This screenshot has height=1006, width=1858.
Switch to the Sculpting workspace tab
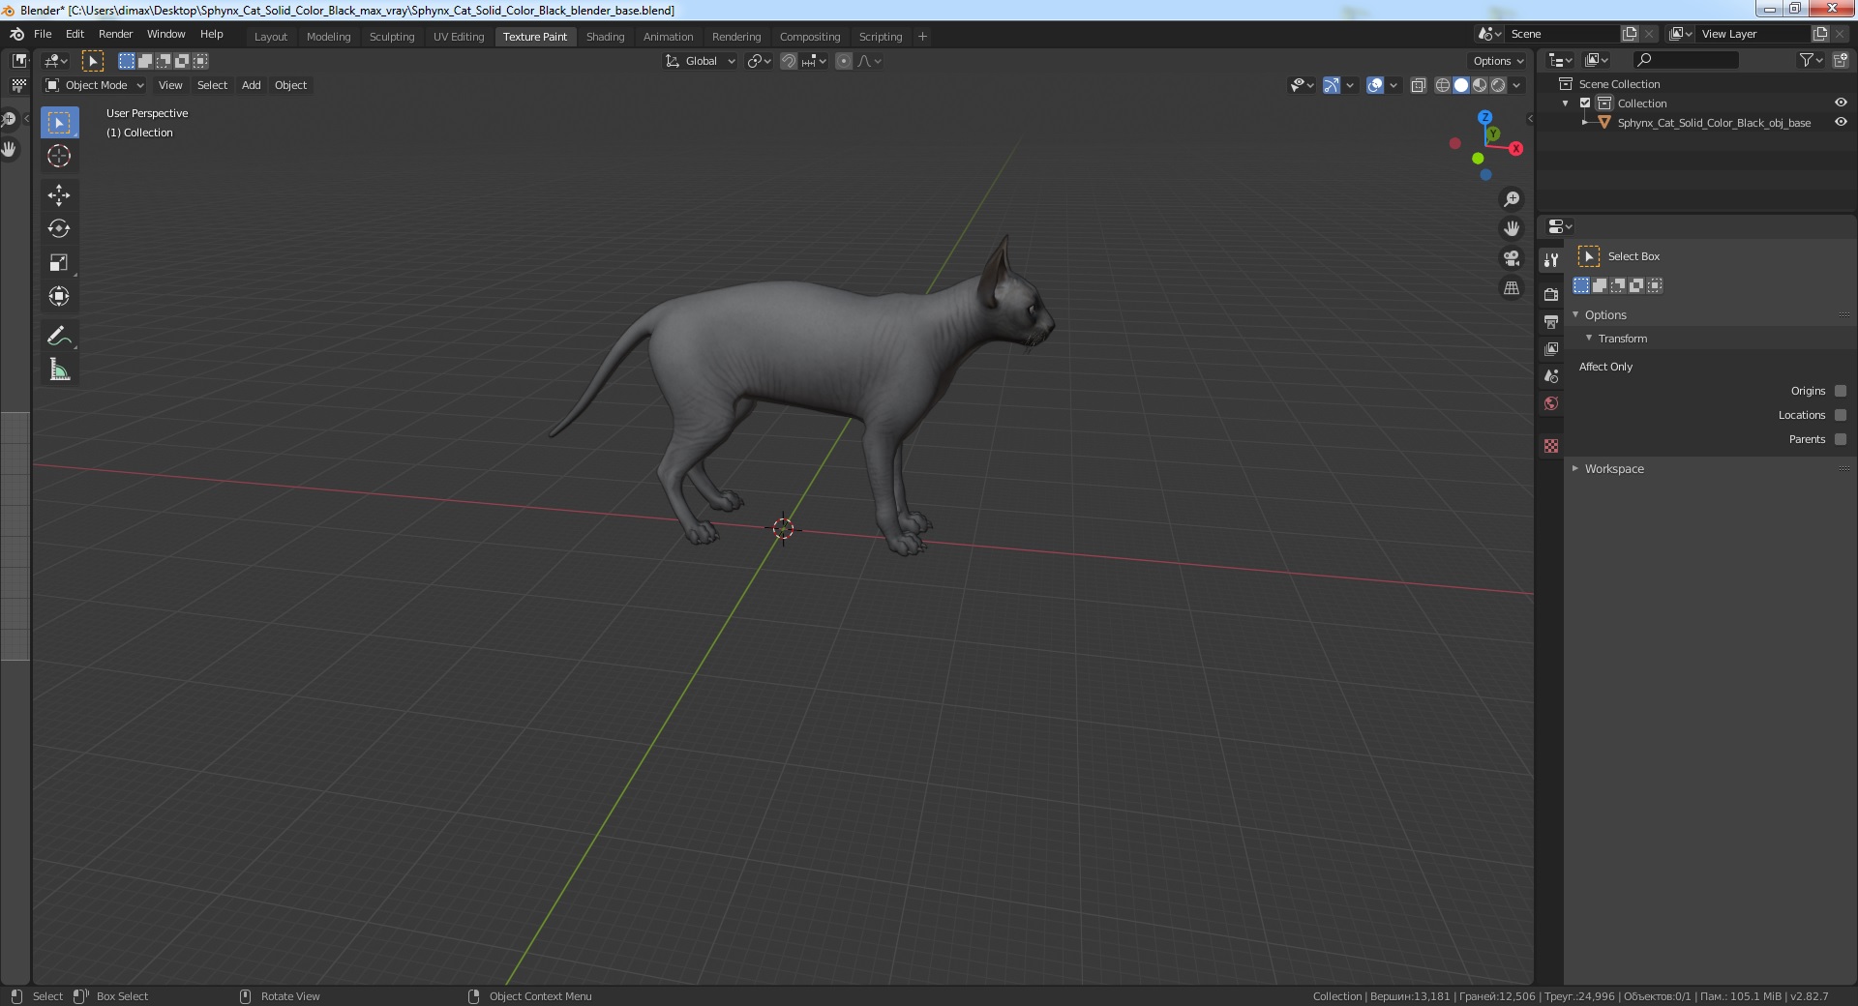[392, 37]
